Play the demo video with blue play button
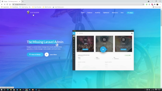This screenshot has height=91, width=162. [x=103, y=50]
